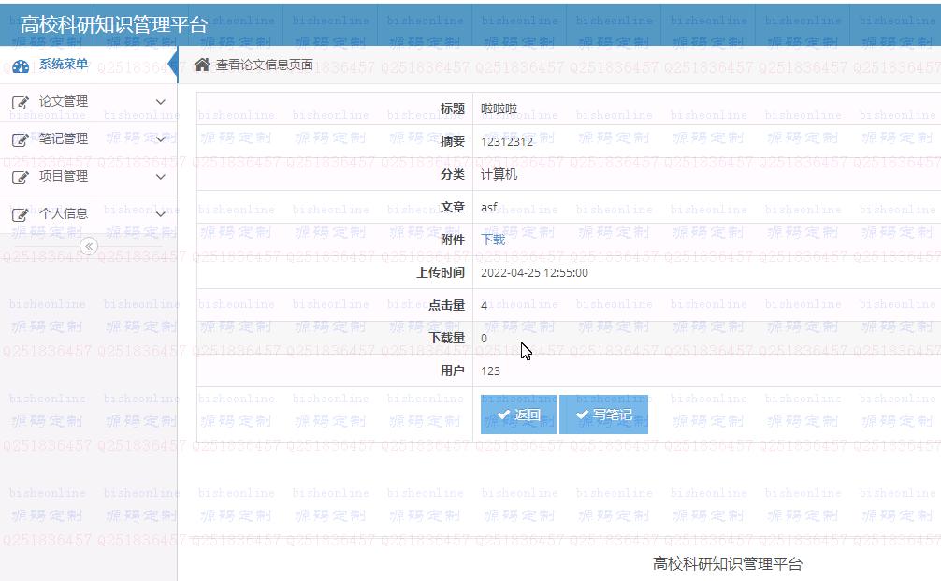
Task: Click the title value 啦啦啦
Action: (x=499, y=109)
